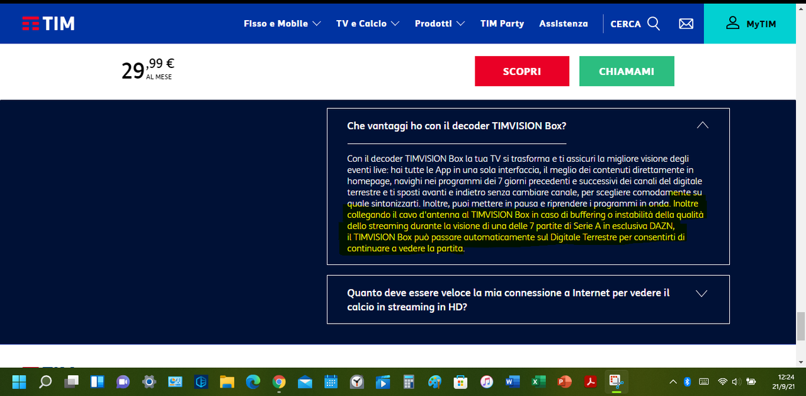Screen dimensions: 806x396
Task: Open File Explorer from the taskbar
Action: click(x=227, y=382)
